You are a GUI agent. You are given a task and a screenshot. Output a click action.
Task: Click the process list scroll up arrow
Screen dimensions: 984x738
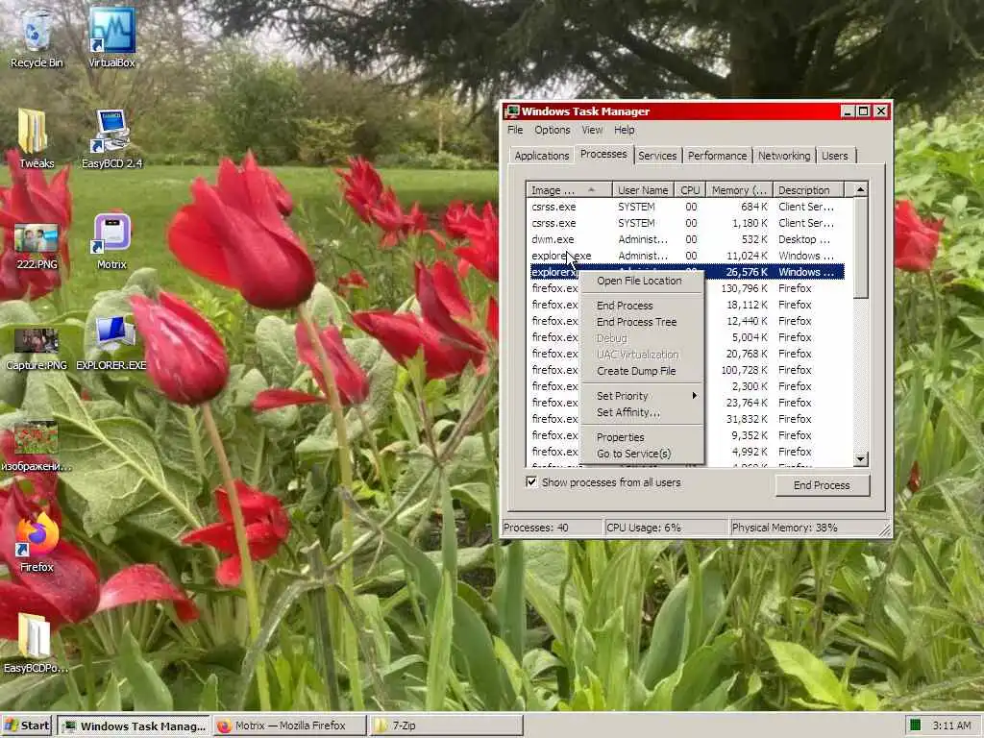coord(860,189)
